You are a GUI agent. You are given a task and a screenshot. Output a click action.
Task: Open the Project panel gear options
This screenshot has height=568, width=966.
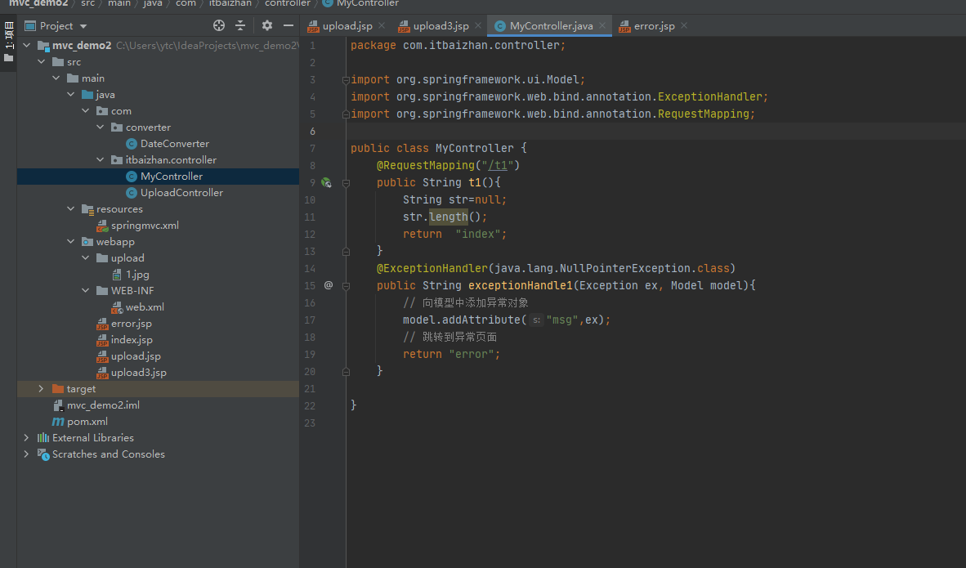[266, 25]
